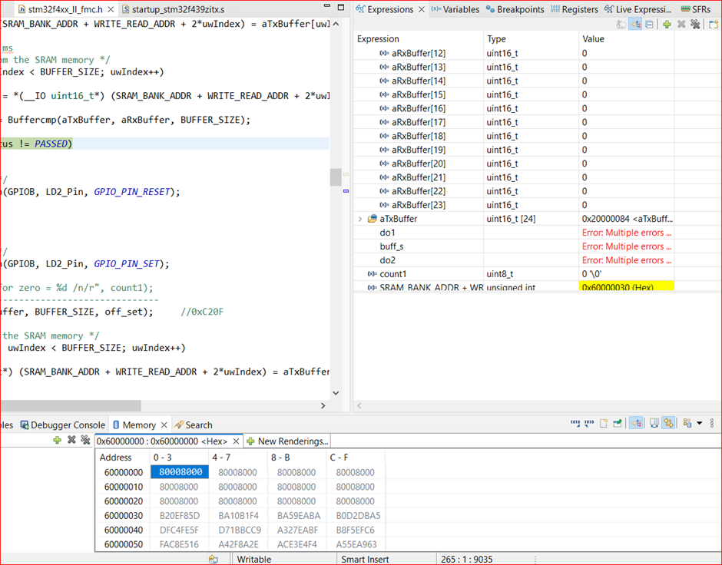Viewport: 722px width, 565px height.
Task: Click Remove All Expressions double-X icon
Action: (695, 25)
